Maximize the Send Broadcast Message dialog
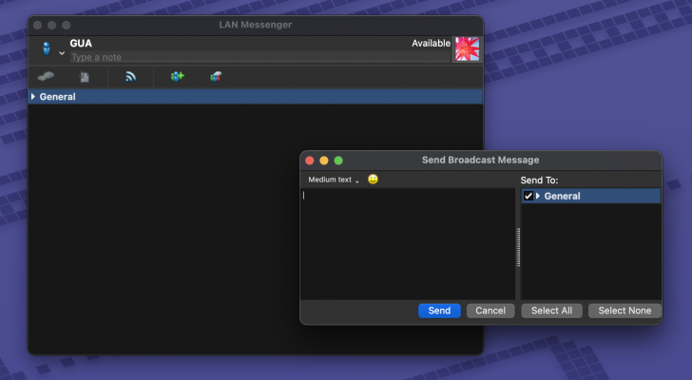 coord(338,161)
